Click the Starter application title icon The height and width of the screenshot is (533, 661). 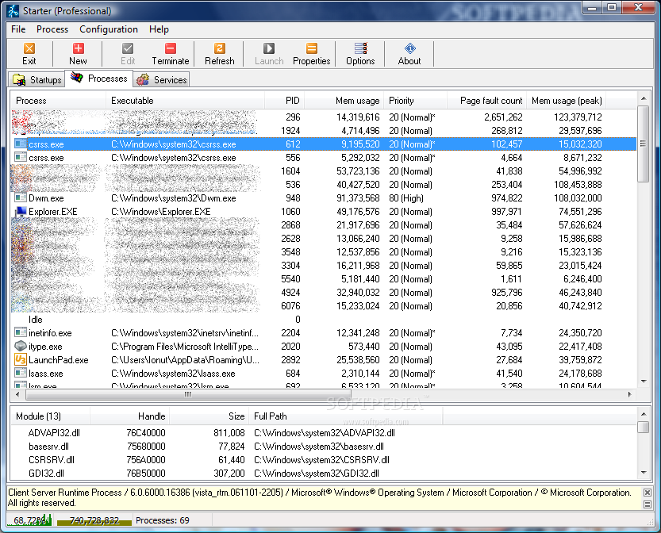pos(13,10)
